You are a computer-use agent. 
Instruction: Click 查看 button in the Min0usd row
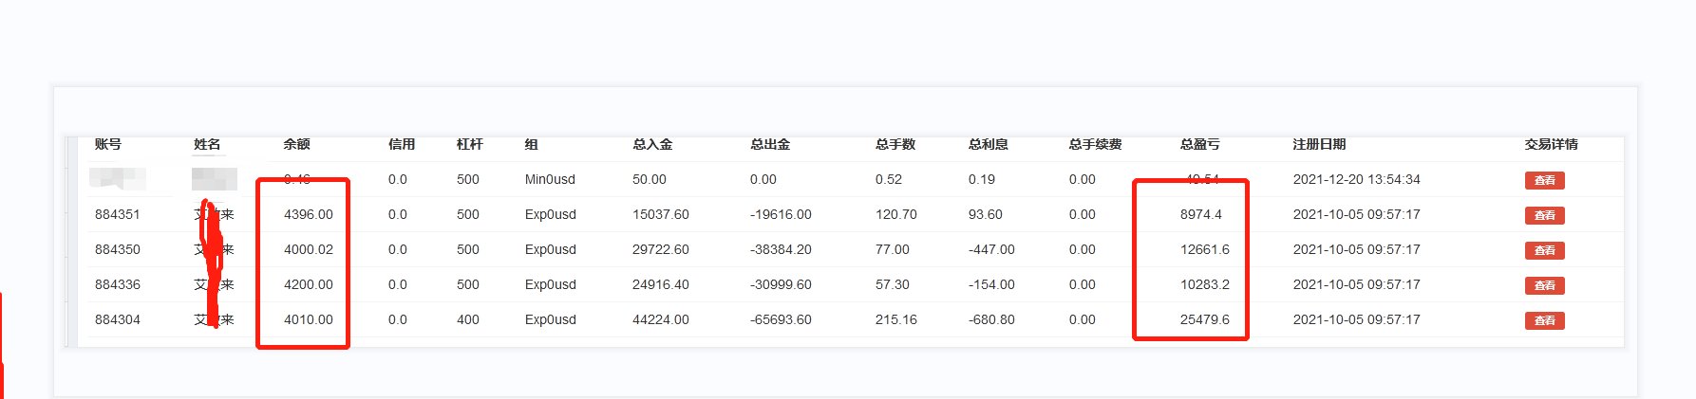point(1544,180)
